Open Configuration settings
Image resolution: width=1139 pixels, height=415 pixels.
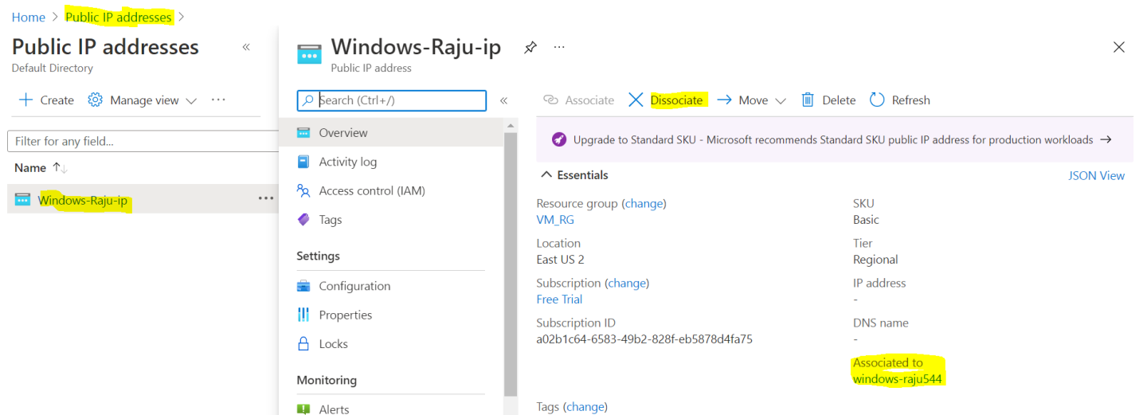pos(354,286)
